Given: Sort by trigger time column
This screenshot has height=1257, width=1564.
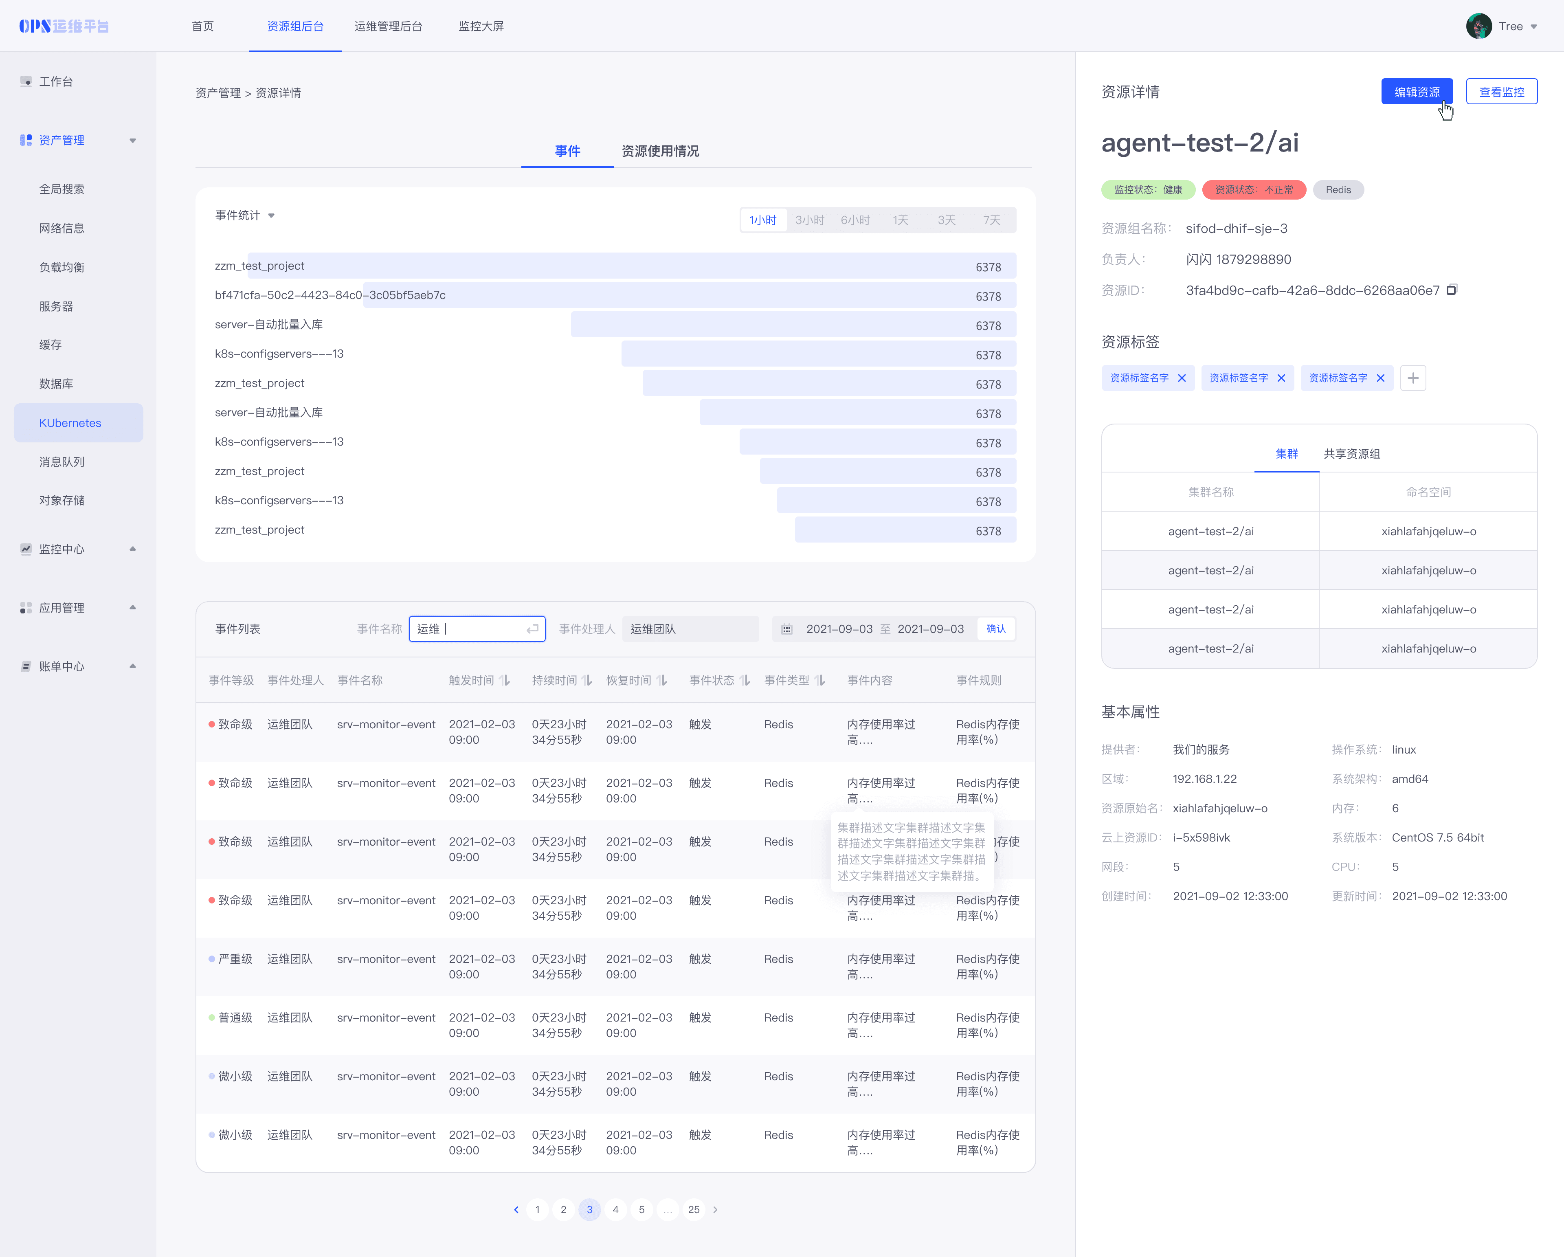Looking at the screenshot, I should pos(505,680).
